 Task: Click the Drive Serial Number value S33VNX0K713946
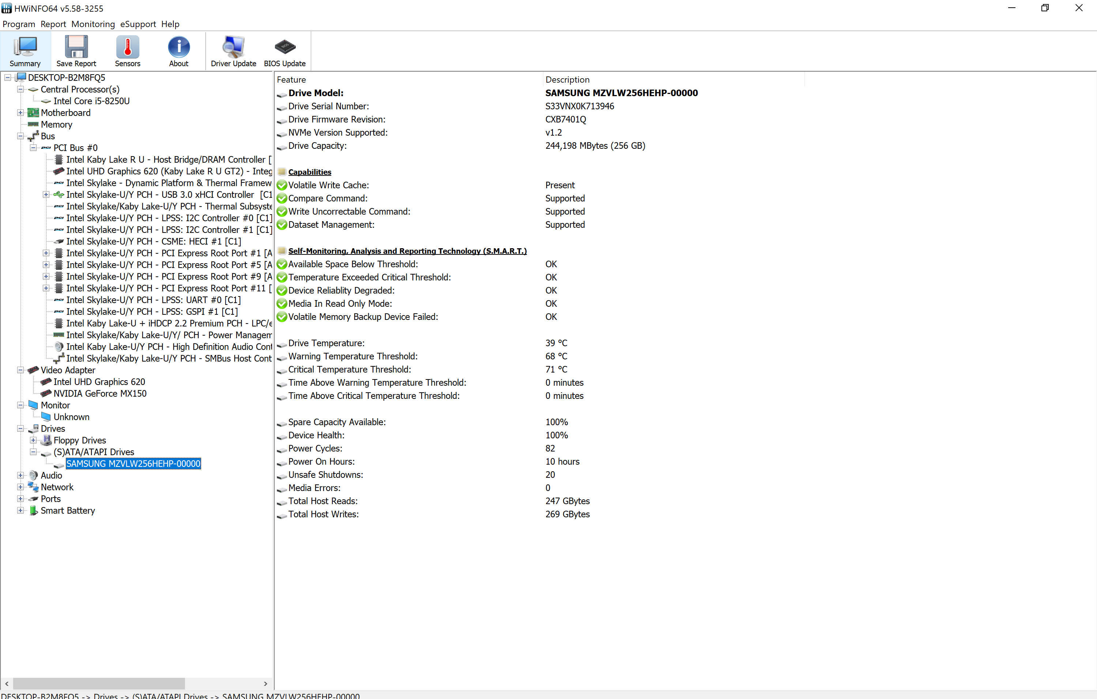(580, 106)
